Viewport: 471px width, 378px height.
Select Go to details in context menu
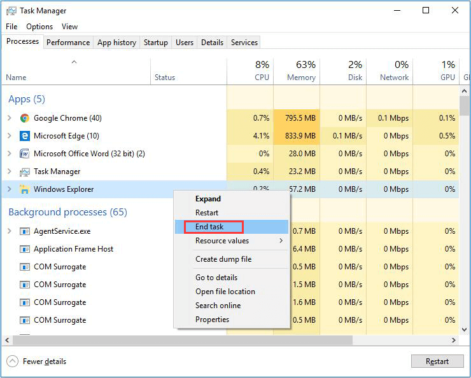pyautogui.click(x=216, y=278)
